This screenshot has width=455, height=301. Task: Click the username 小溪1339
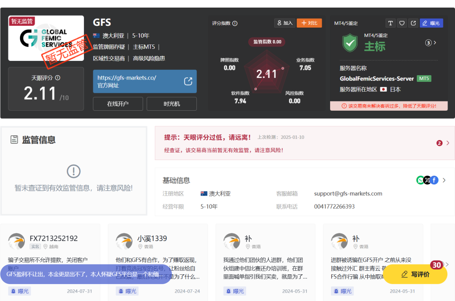click(152, 238)
